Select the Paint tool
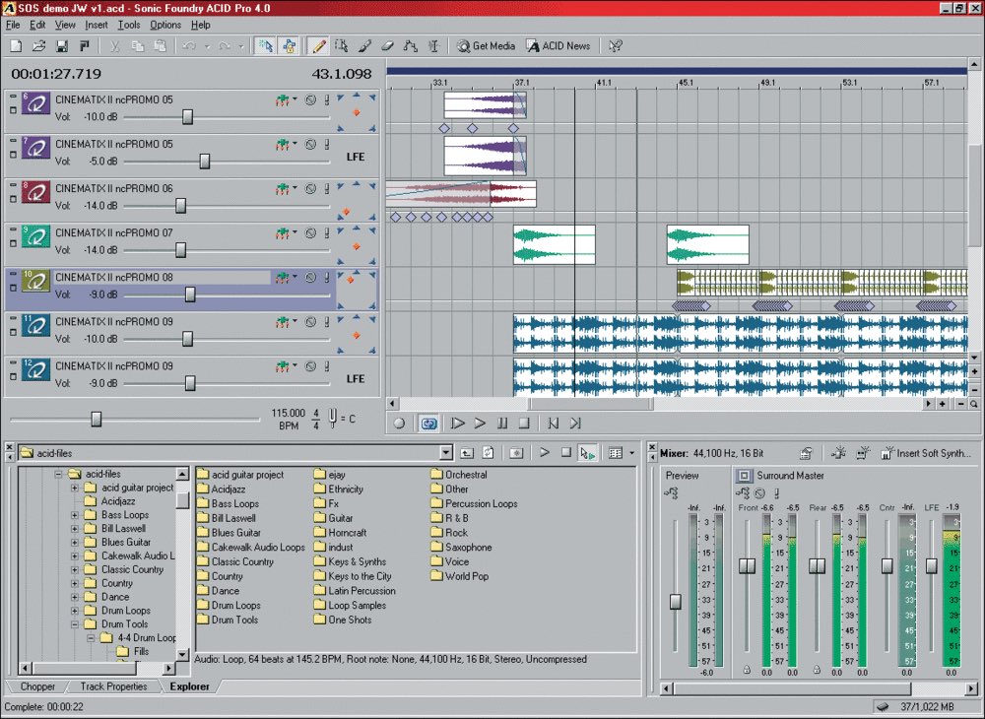985x719 pixels. point(366,45)
